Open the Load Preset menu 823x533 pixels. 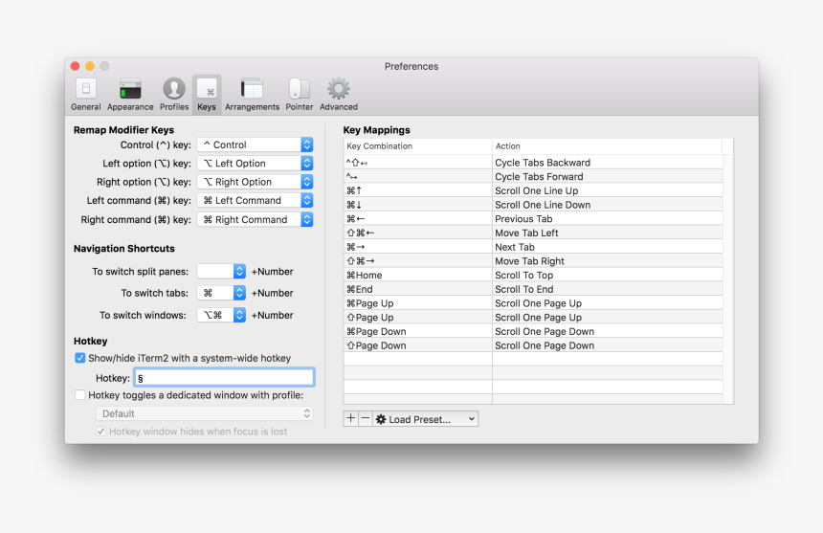click(426, 418)
